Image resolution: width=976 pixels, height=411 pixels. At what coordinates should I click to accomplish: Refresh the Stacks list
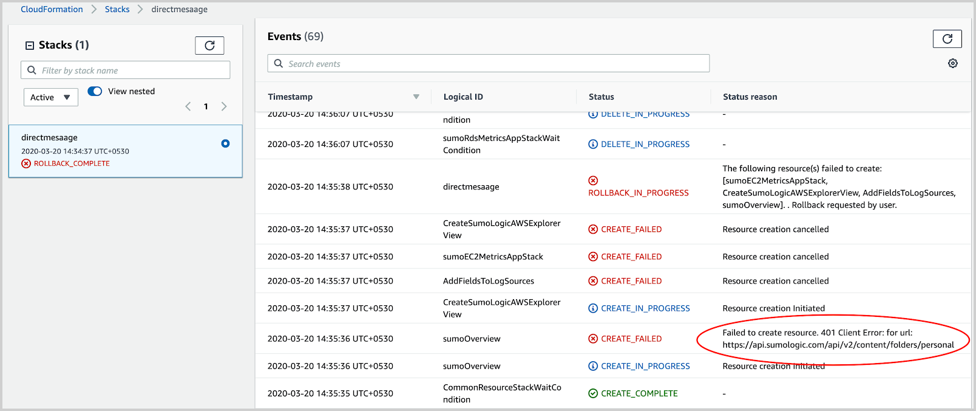tap(209, 46)
